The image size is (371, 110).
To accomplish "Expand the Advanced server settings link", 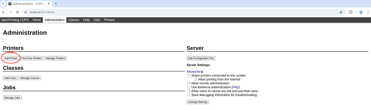I will pyautogui.click(x=195, y=72).
